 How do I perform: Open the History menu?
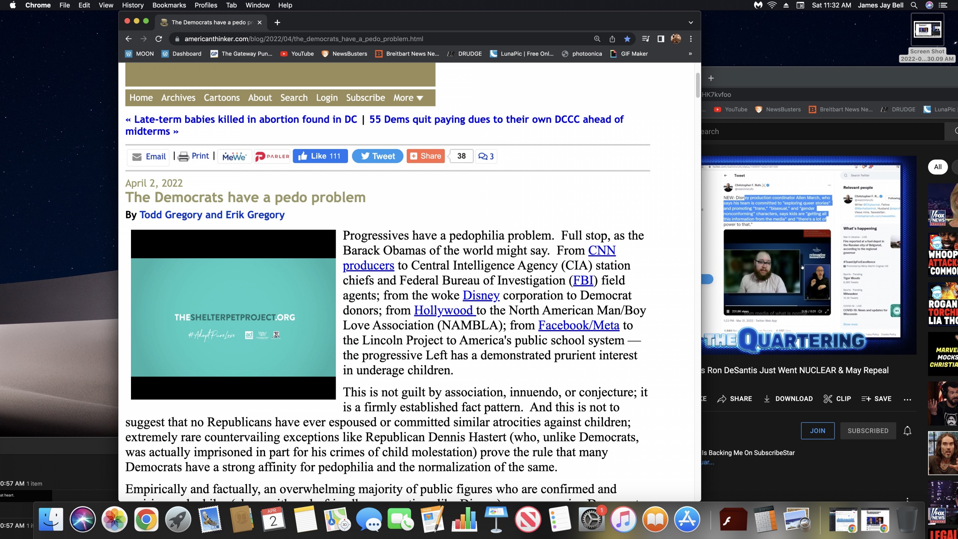132,5
